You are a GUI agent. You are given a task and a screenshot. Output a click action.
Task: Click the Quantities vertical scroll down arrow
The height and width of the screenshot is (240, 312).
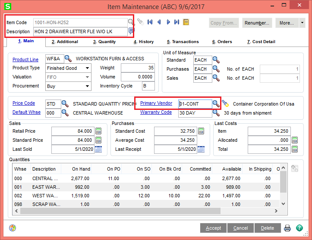click(x=284, y=204)
